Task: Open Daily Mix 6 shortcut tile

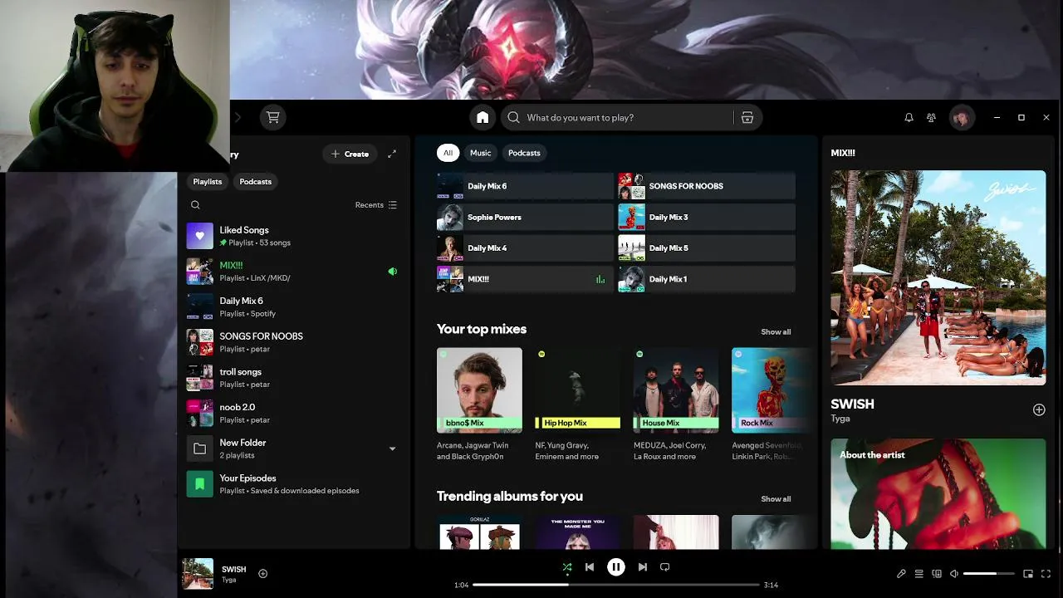Action: (x=525, y=186)
